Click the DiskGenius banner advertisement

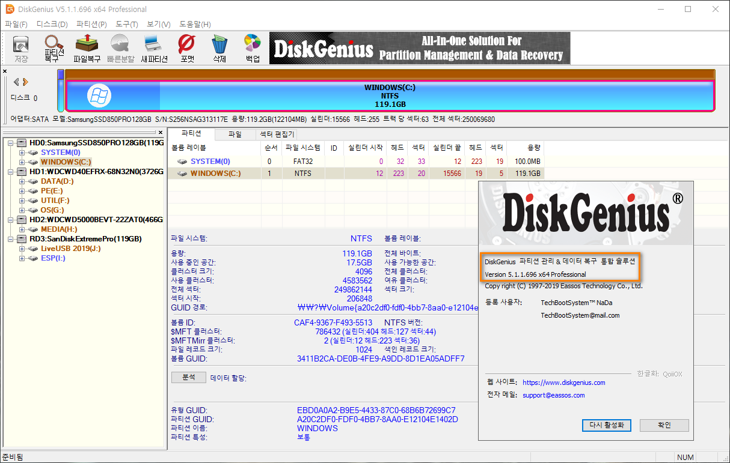click(x=420, y=48)
